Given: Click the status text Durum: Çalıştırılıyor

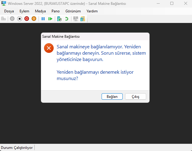Looking at the screenshot, I should coord(17,148).
